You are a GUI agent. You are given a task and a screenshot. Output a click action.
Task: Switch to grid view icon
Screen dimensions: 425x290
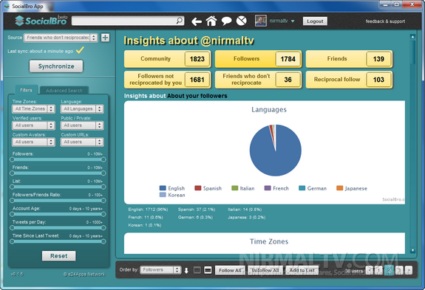pyautogui.click(x=197, y=270)
